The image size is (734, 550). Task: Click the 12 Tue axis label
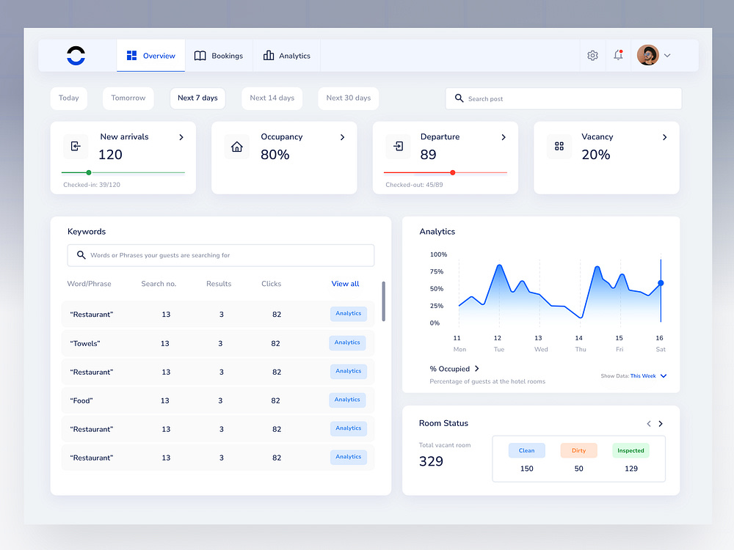(x=498, y=344)
